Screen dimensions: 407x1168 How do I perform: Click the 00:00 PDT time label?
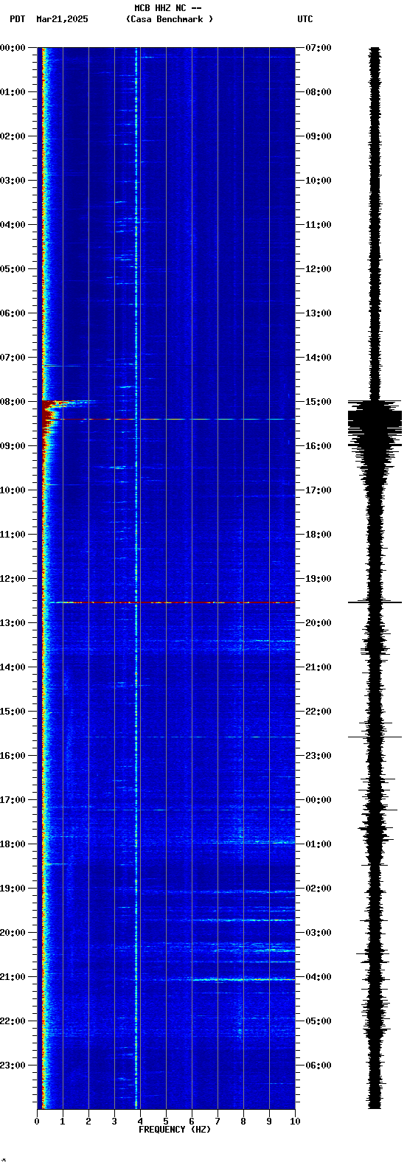click(x=13, y=48)
